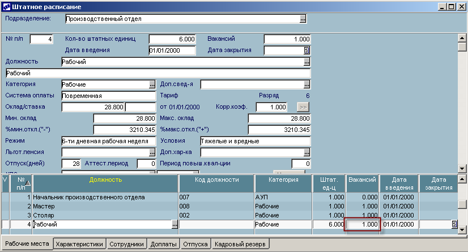Close the Штатное расписание window

(x=461, y=7)
